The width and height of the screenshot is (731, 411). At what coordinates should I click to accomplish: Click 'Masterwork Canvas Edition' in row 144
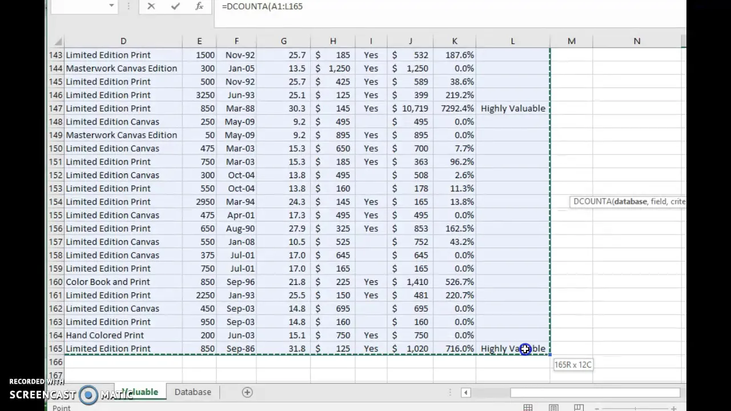coord(123,68)
